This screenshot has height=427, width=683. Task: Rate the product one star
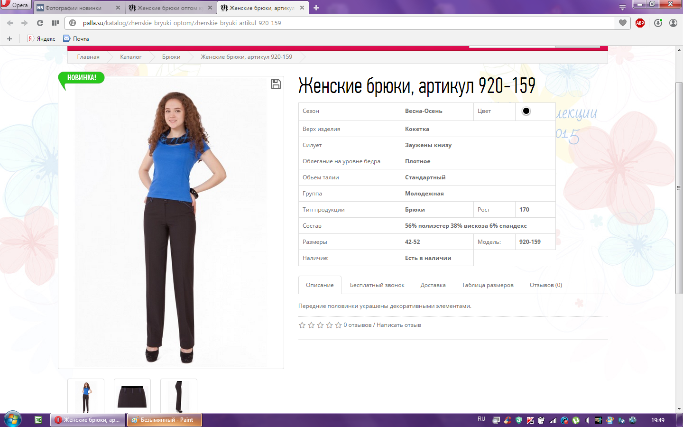click(x=302, y=325)
